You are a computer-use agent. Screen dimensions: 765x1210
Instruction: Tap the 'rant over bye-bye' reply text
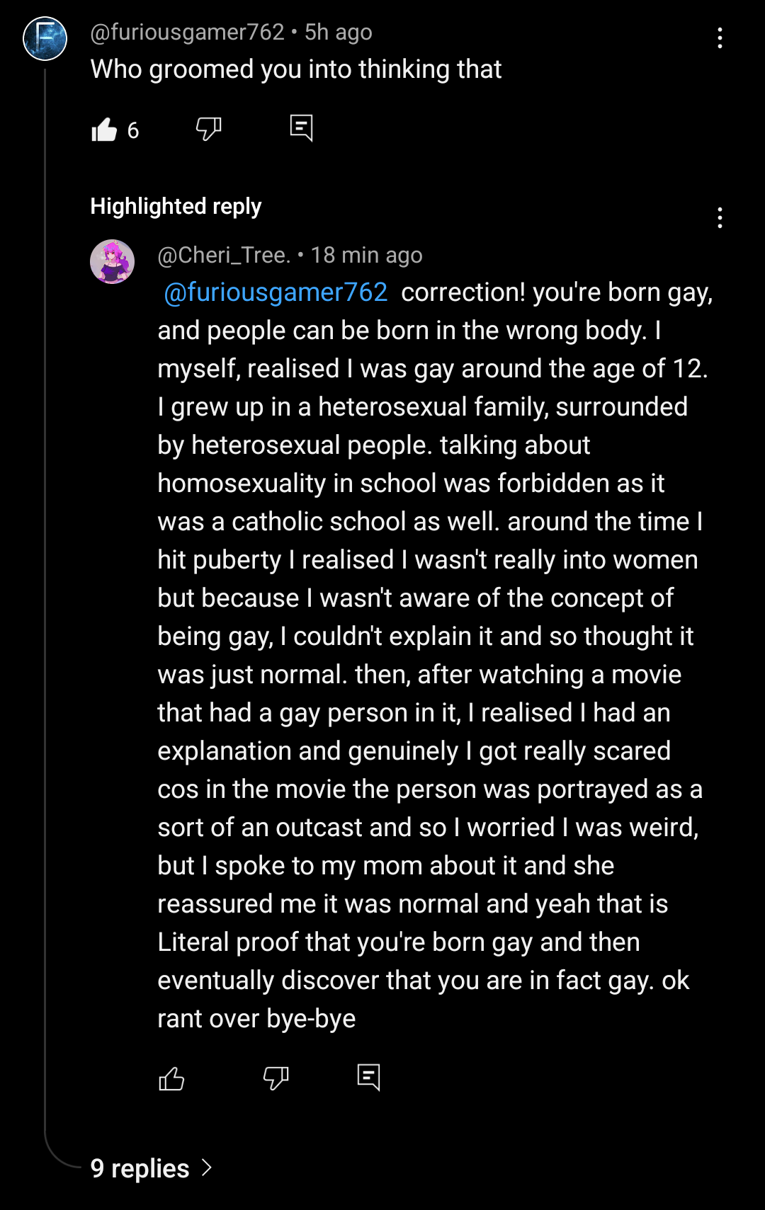[256, 1019]
